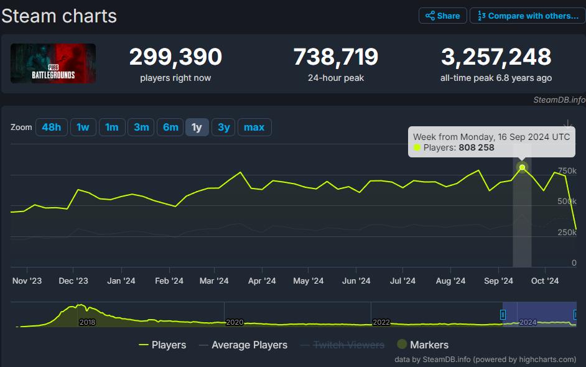Click the Oct '24 axis label

click(x=545, y=281)
